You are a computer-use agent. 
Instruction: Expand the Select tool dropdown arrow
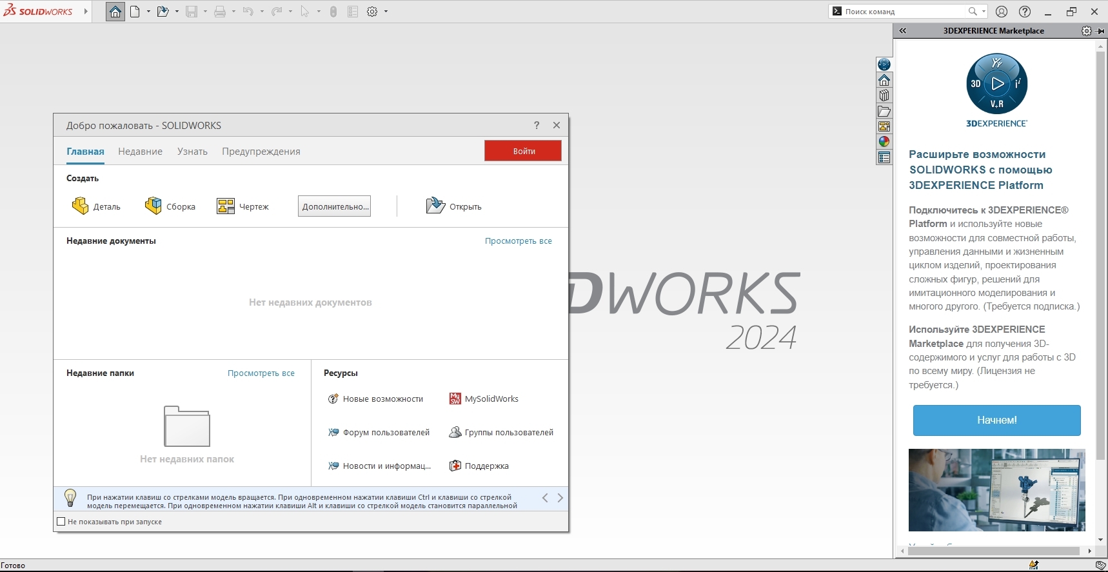[x=319, y=12]
